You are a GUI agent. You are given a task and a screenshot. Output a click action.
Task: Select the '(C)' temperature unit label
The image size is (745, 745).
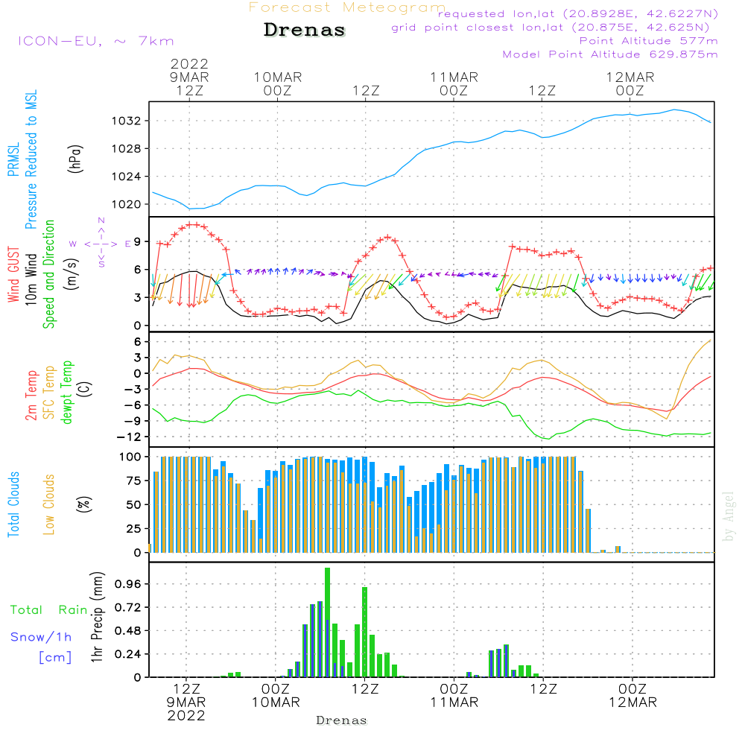click(x=85, y=390)
